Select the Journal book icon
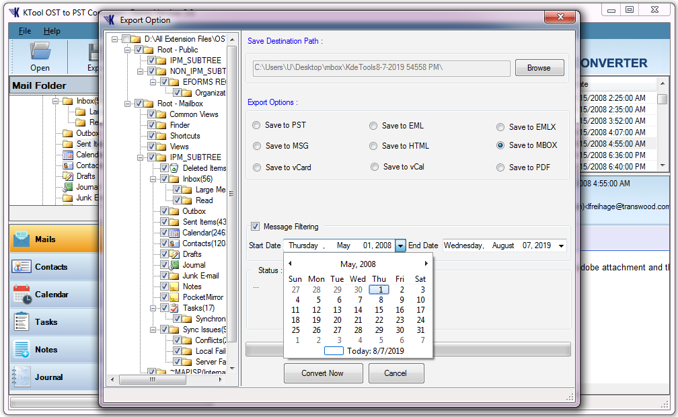 [x=22, y=377]
